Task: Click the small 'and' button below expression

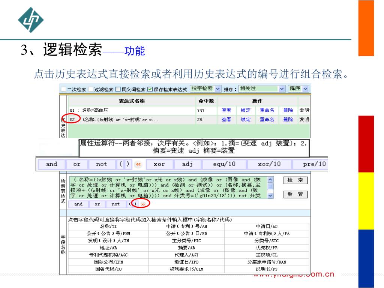Action: click(78, 204)
